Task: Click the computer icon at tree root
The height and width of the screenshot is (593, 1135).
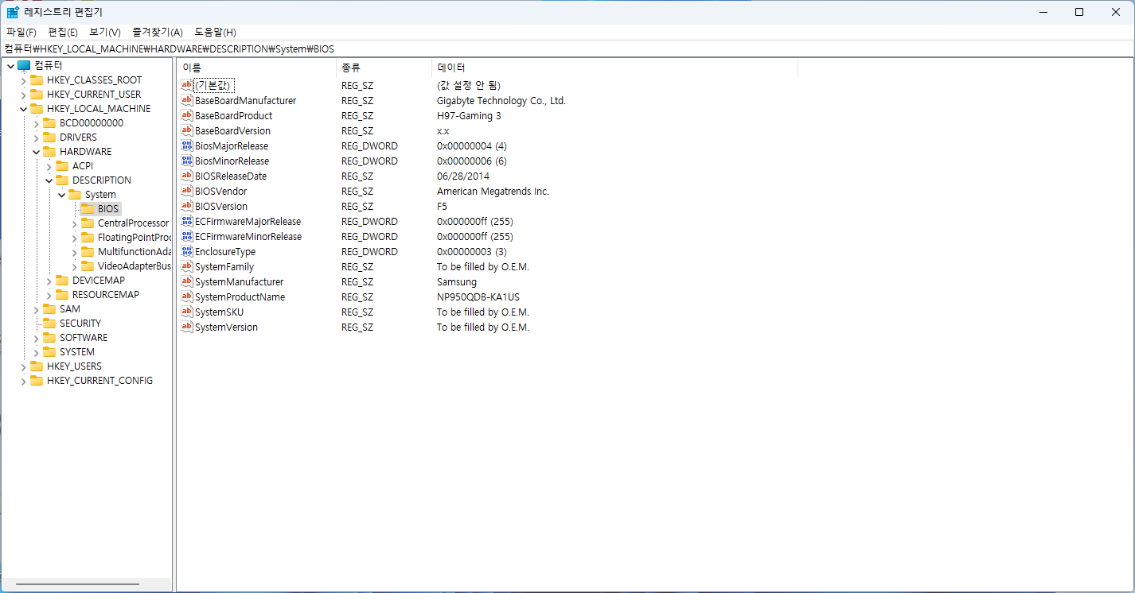Action: point(24,66)
